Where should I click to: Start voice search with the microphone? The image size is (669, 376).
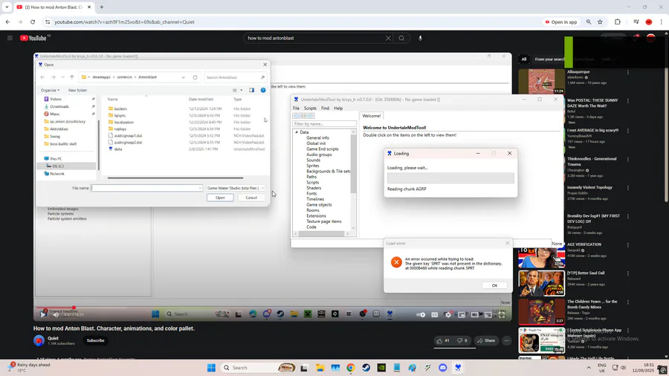coord(420,38)
